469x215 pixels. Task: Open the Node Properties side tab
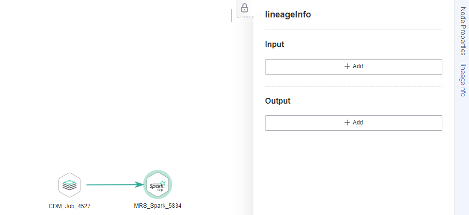coord(463,31)
